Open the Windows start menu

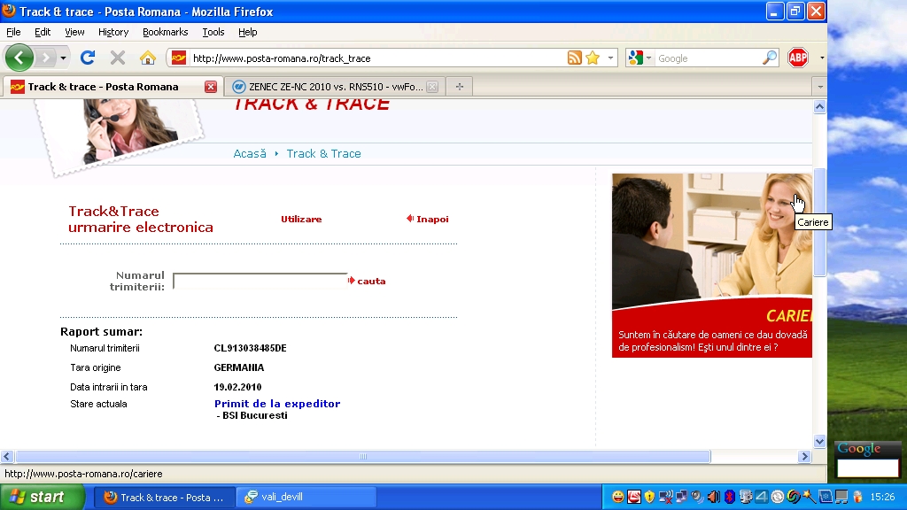(43, 498)
